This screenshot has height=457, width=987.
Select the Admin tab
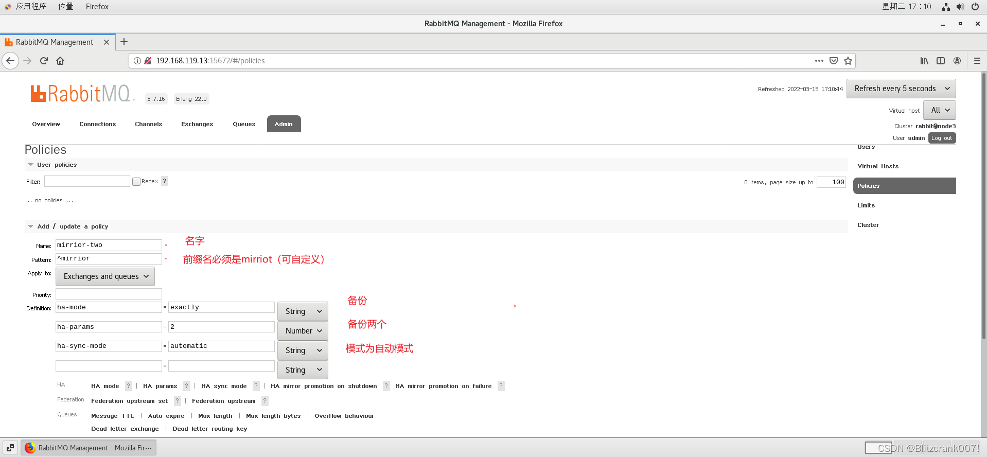point(284,124)
